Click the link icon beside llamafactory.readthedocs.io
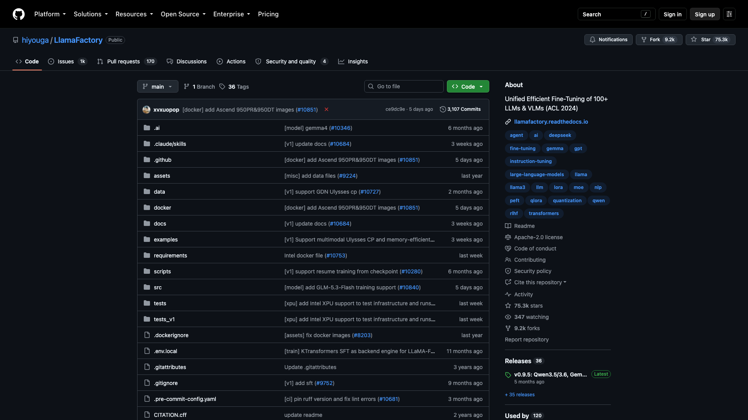The image size is (748, 420). tap(508, 122)
